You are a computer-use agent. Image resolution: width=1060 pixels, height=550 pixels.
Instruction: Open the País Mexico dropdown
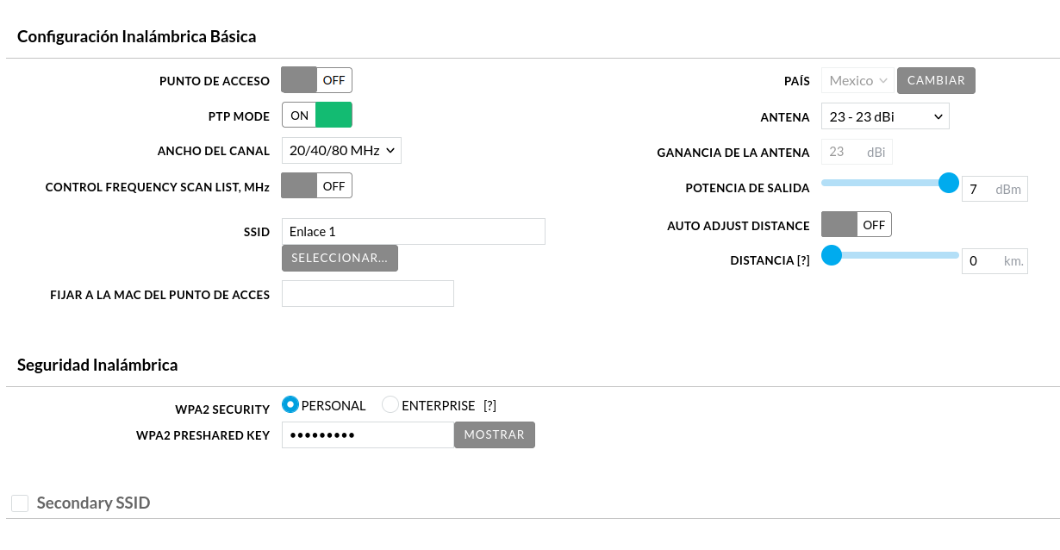(857, 81)
